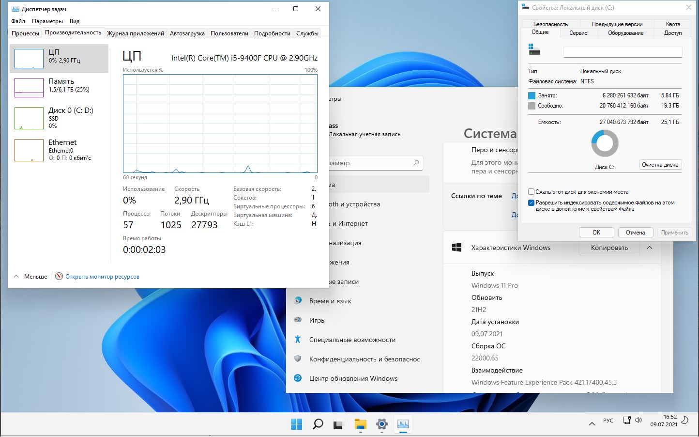The height and width of the screenshot is (437, 699).
Task: Open the Windows Start menu on taskbar
Action: (x=297, y=424)
